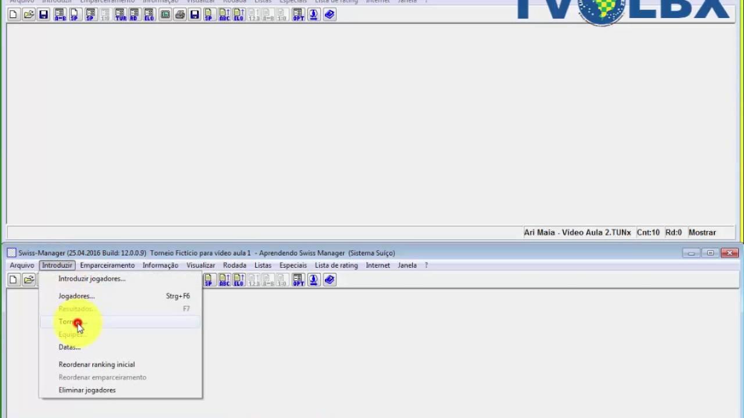Click the TUR tournament icon in the Ari Maia window
Viewport: 744px width, 418px height.
[x=120, y=15]
